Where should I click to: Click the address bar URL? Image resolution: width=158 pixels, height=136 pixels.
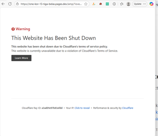click(51, 4)
